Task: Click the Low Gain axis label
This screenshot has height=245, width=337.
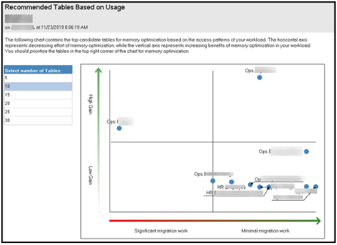Action: 90,175
